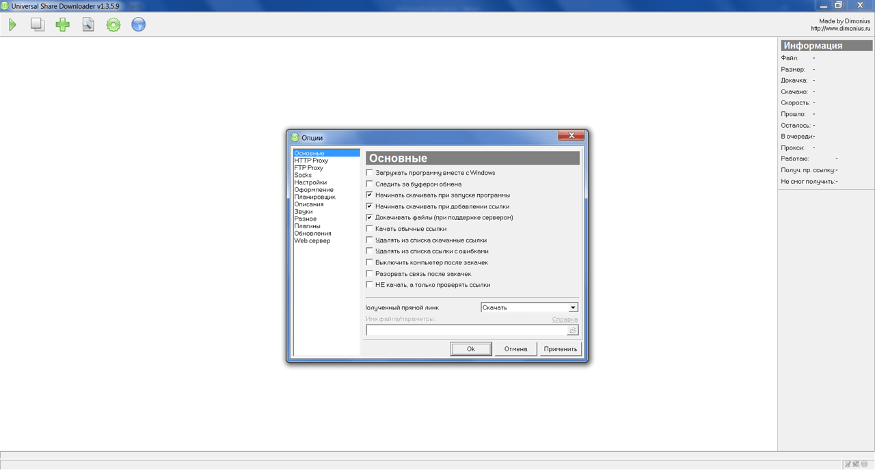This screenshot has height=470, width=875.
Task: Enable Удалять из списка скачанные ссылки
Action: pos(370,240)
